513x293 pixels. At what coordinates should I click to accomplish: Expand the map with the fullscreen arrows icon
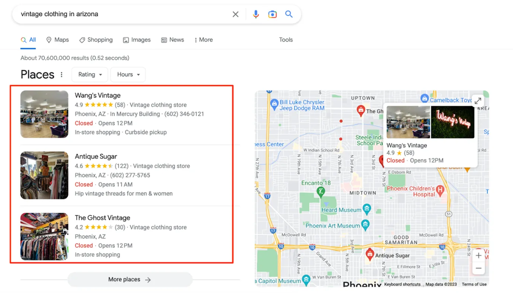coord(478,101)
